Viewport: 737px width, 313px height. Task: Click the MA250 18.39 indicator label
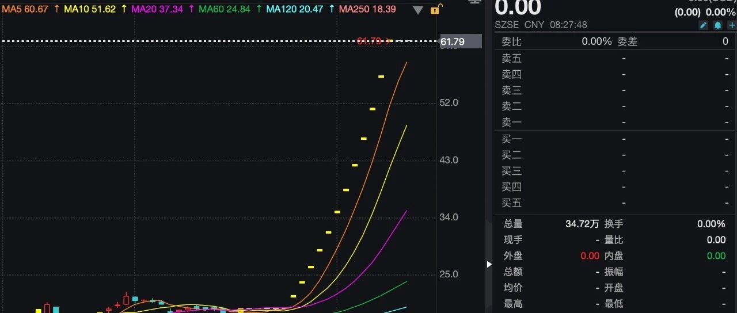[367, 9]
